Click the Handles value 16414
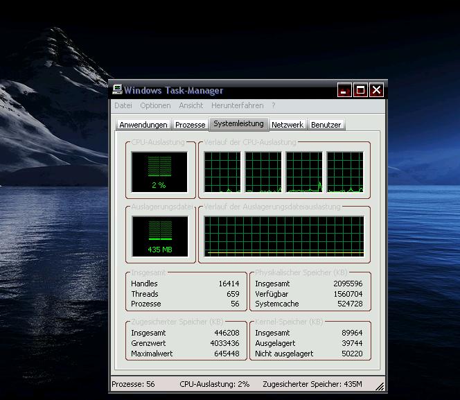This screenshot has width=460, height=400. tap(229, 284)
